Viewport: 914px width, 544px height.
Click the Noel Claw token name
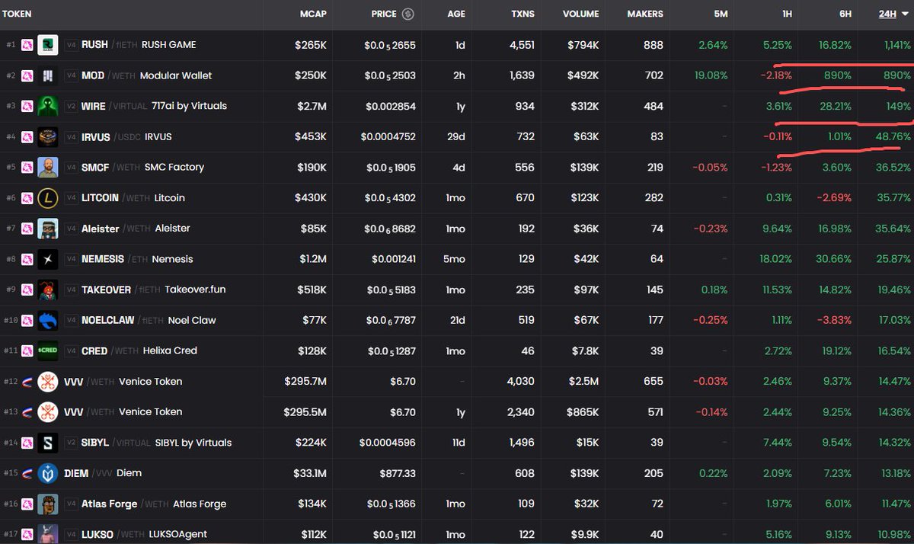pyautogui.click(x=192, y=320)
